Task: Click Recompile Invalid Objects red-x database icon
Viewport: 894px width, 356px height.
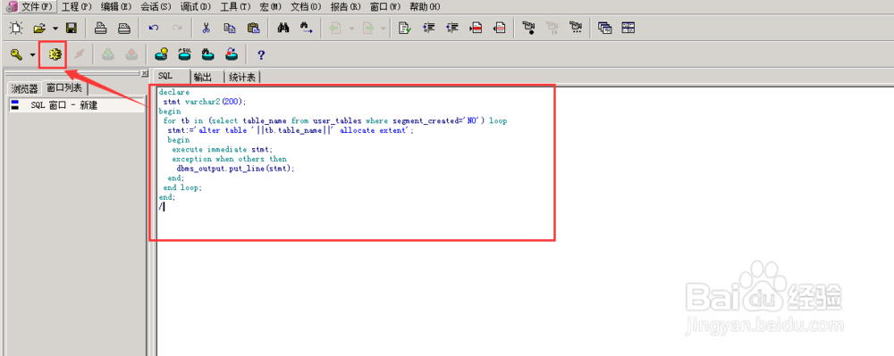Action: (x=232, y=54)
